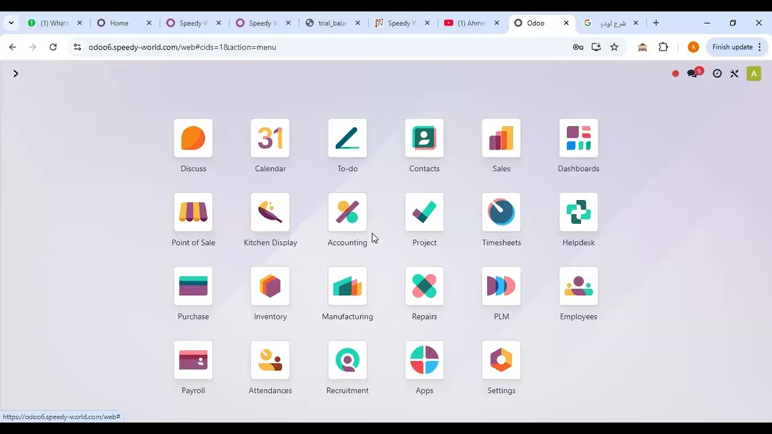The width and height of the screenshot is (772, 434).
Task: Reload the current page
Action: point(53,47)
